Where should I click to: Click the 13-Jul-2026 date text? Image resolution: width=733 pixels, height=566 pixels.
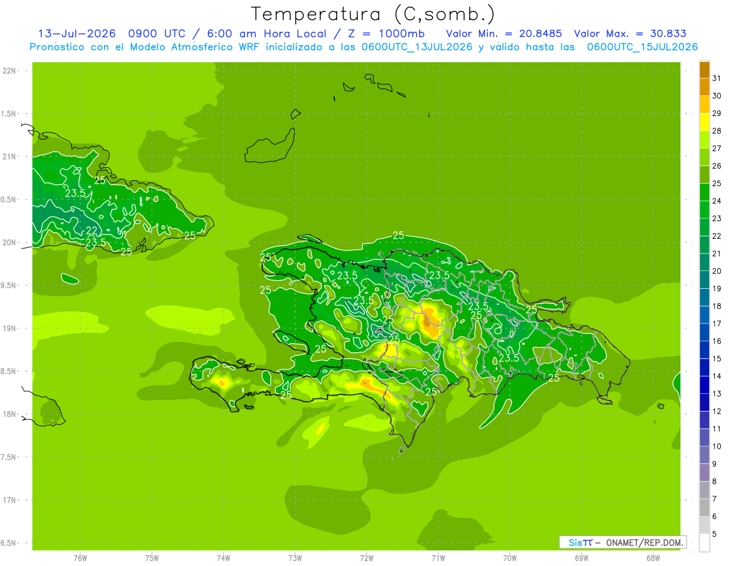click(x=77, y=34)
